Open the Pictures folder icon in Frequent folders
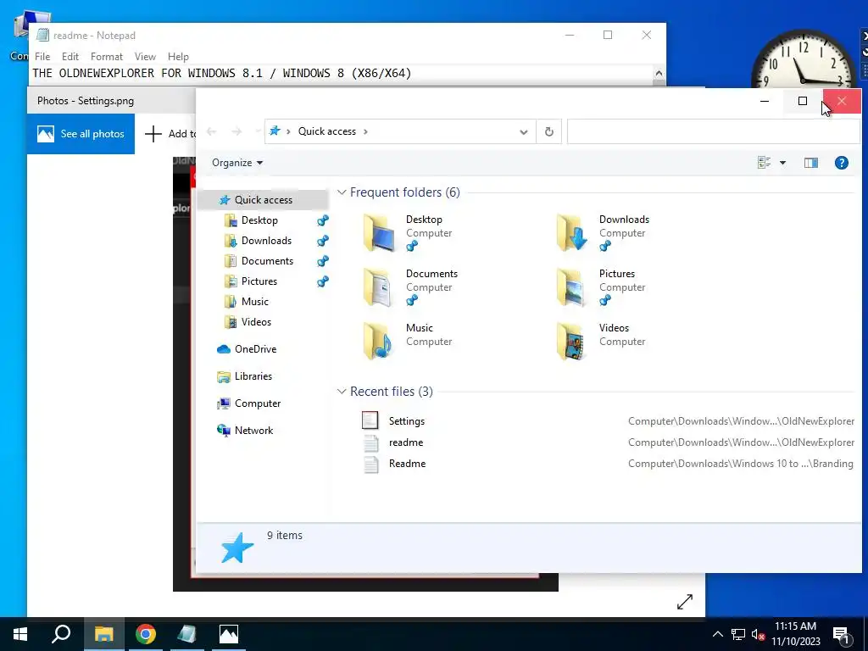 click(x=572, y=287)
